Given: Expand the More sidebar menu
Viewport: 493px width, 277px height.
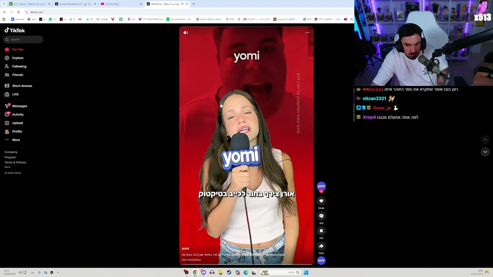Looking at the screenshot, I should [x=12, y=140].
